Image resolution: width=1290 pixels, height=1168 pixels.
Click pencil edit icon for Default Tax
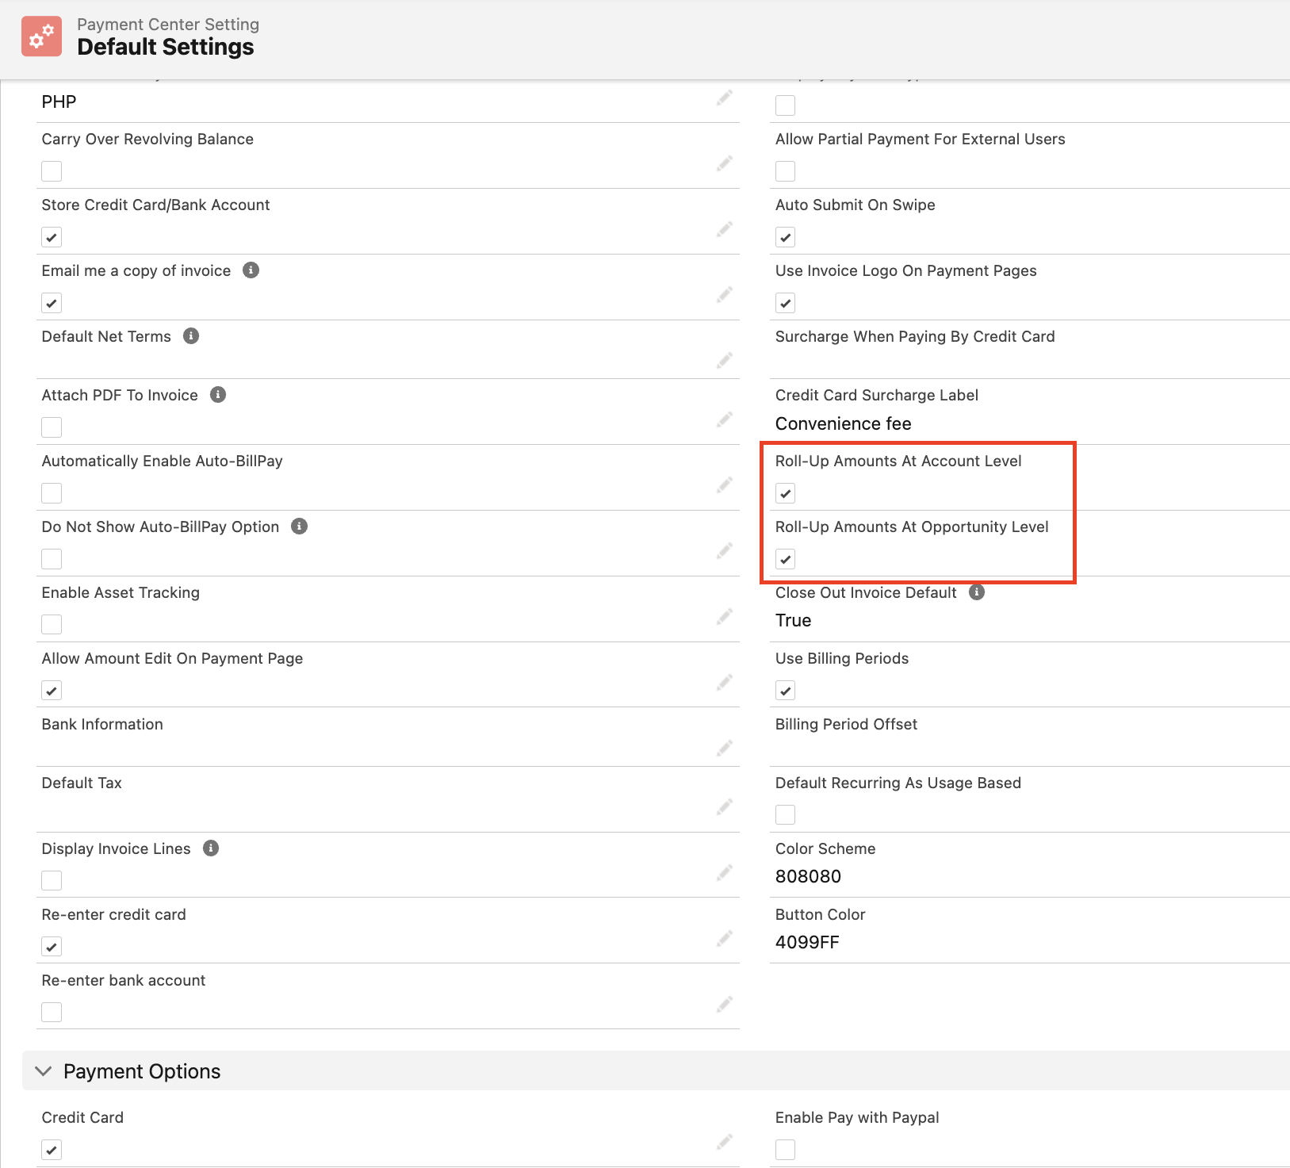point(724,807)
